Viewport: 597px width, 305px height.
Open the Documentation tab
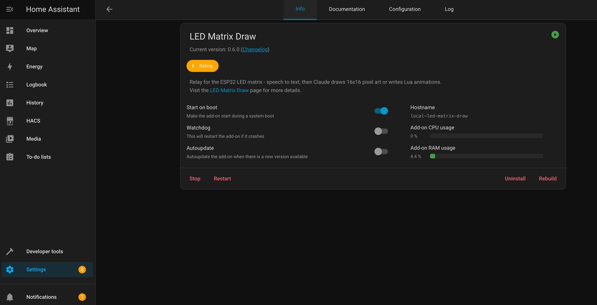pyautogui.click(x=347, y=9)
